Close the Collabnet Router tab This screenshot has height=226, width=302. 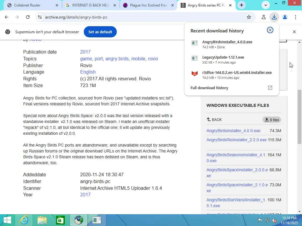click(x=57, y=5)
